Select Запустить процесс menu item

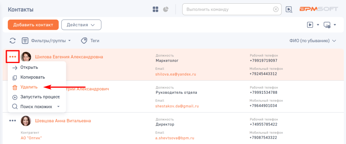tap(40, 97)
